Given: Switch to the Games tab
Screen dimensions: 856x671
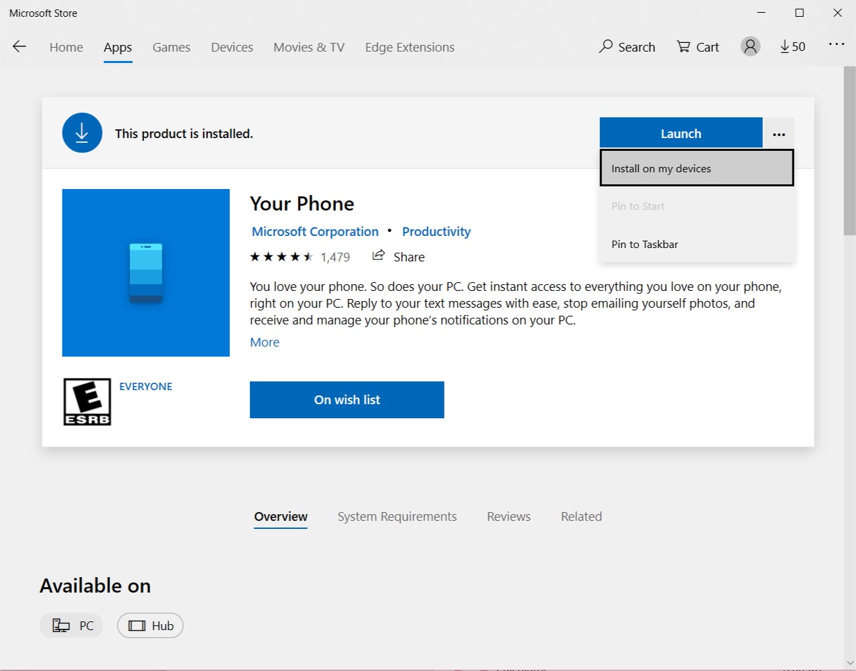Looking at the screenshot, I should coord(172,48).
